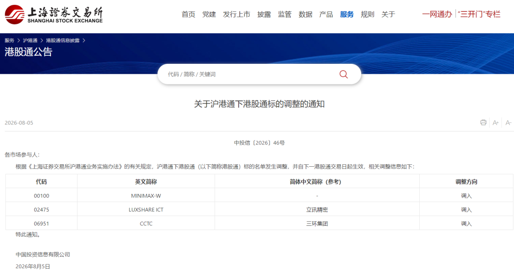Image resolution: width=514 pixels, height=272 pixels.
Task: Click the 调整方向 column header
Action: [x=466, y=182]
